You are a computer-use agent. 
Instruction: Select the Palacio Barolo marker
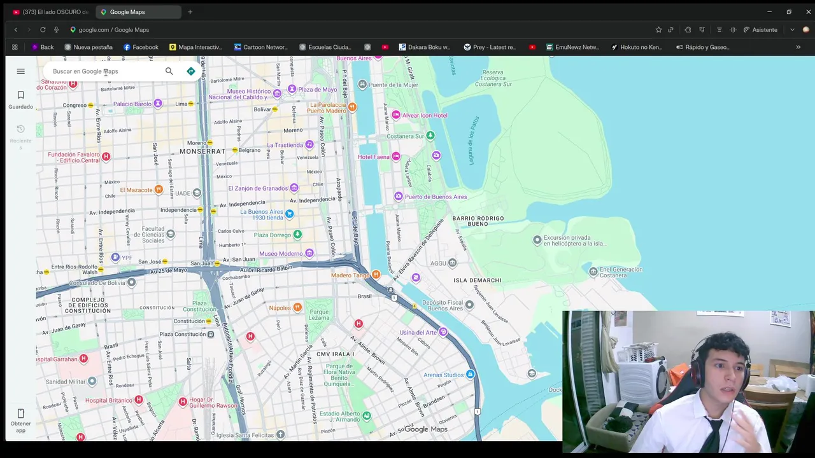pos(157,104)
